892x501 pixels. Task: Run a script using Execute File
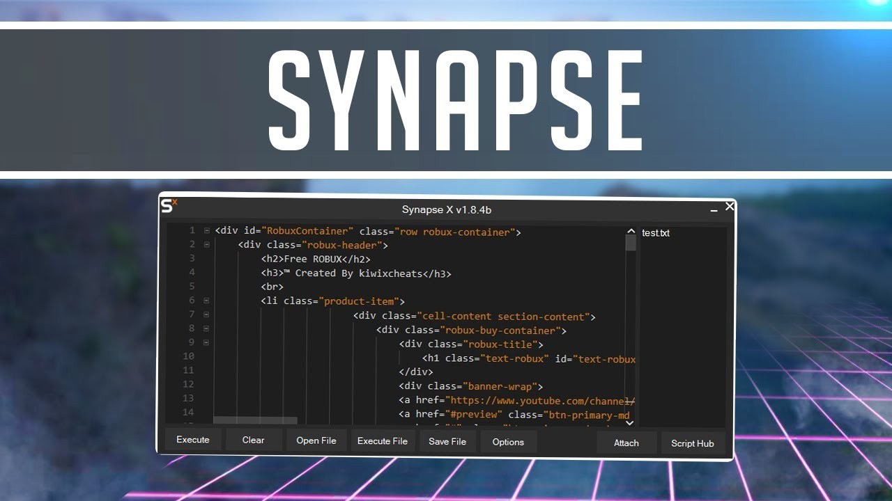(x=383, y=441)
